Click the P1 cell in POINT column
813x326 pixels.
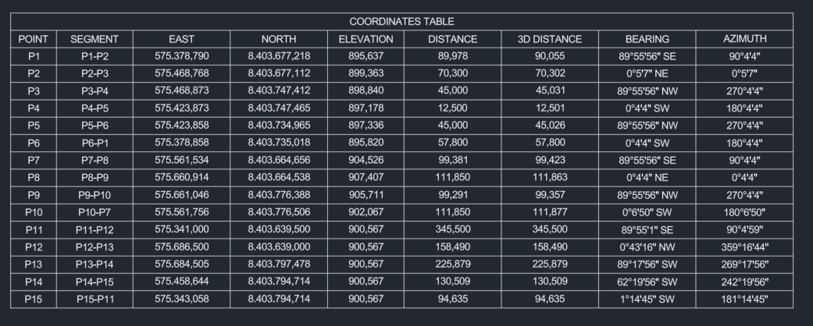pyautogui.click(x=33, y=55)
